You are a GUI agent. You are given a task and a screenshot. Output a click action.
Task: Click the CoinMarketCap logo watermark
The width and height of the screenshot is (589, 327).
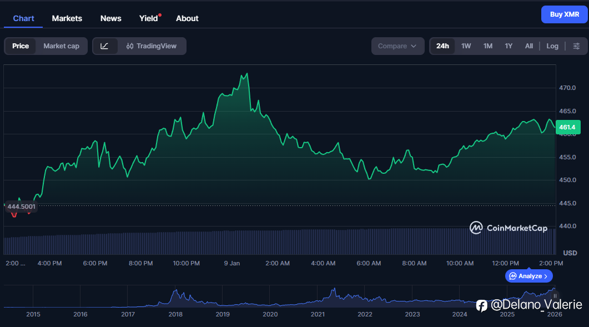pos(509,228)
